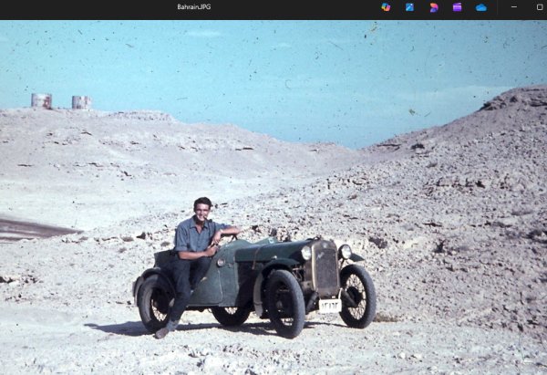
Task: Click the car's front radiator grille
Action: tap(325, 268)
